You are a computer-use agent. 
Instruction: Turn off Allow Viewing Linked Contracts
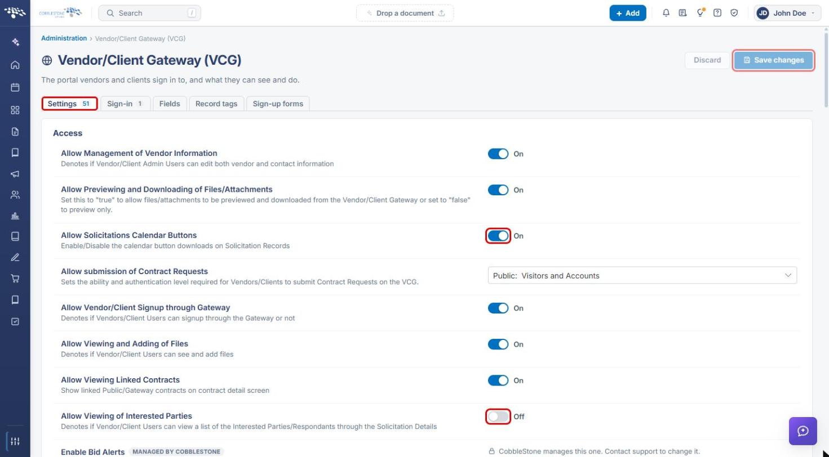pos(498,380)
